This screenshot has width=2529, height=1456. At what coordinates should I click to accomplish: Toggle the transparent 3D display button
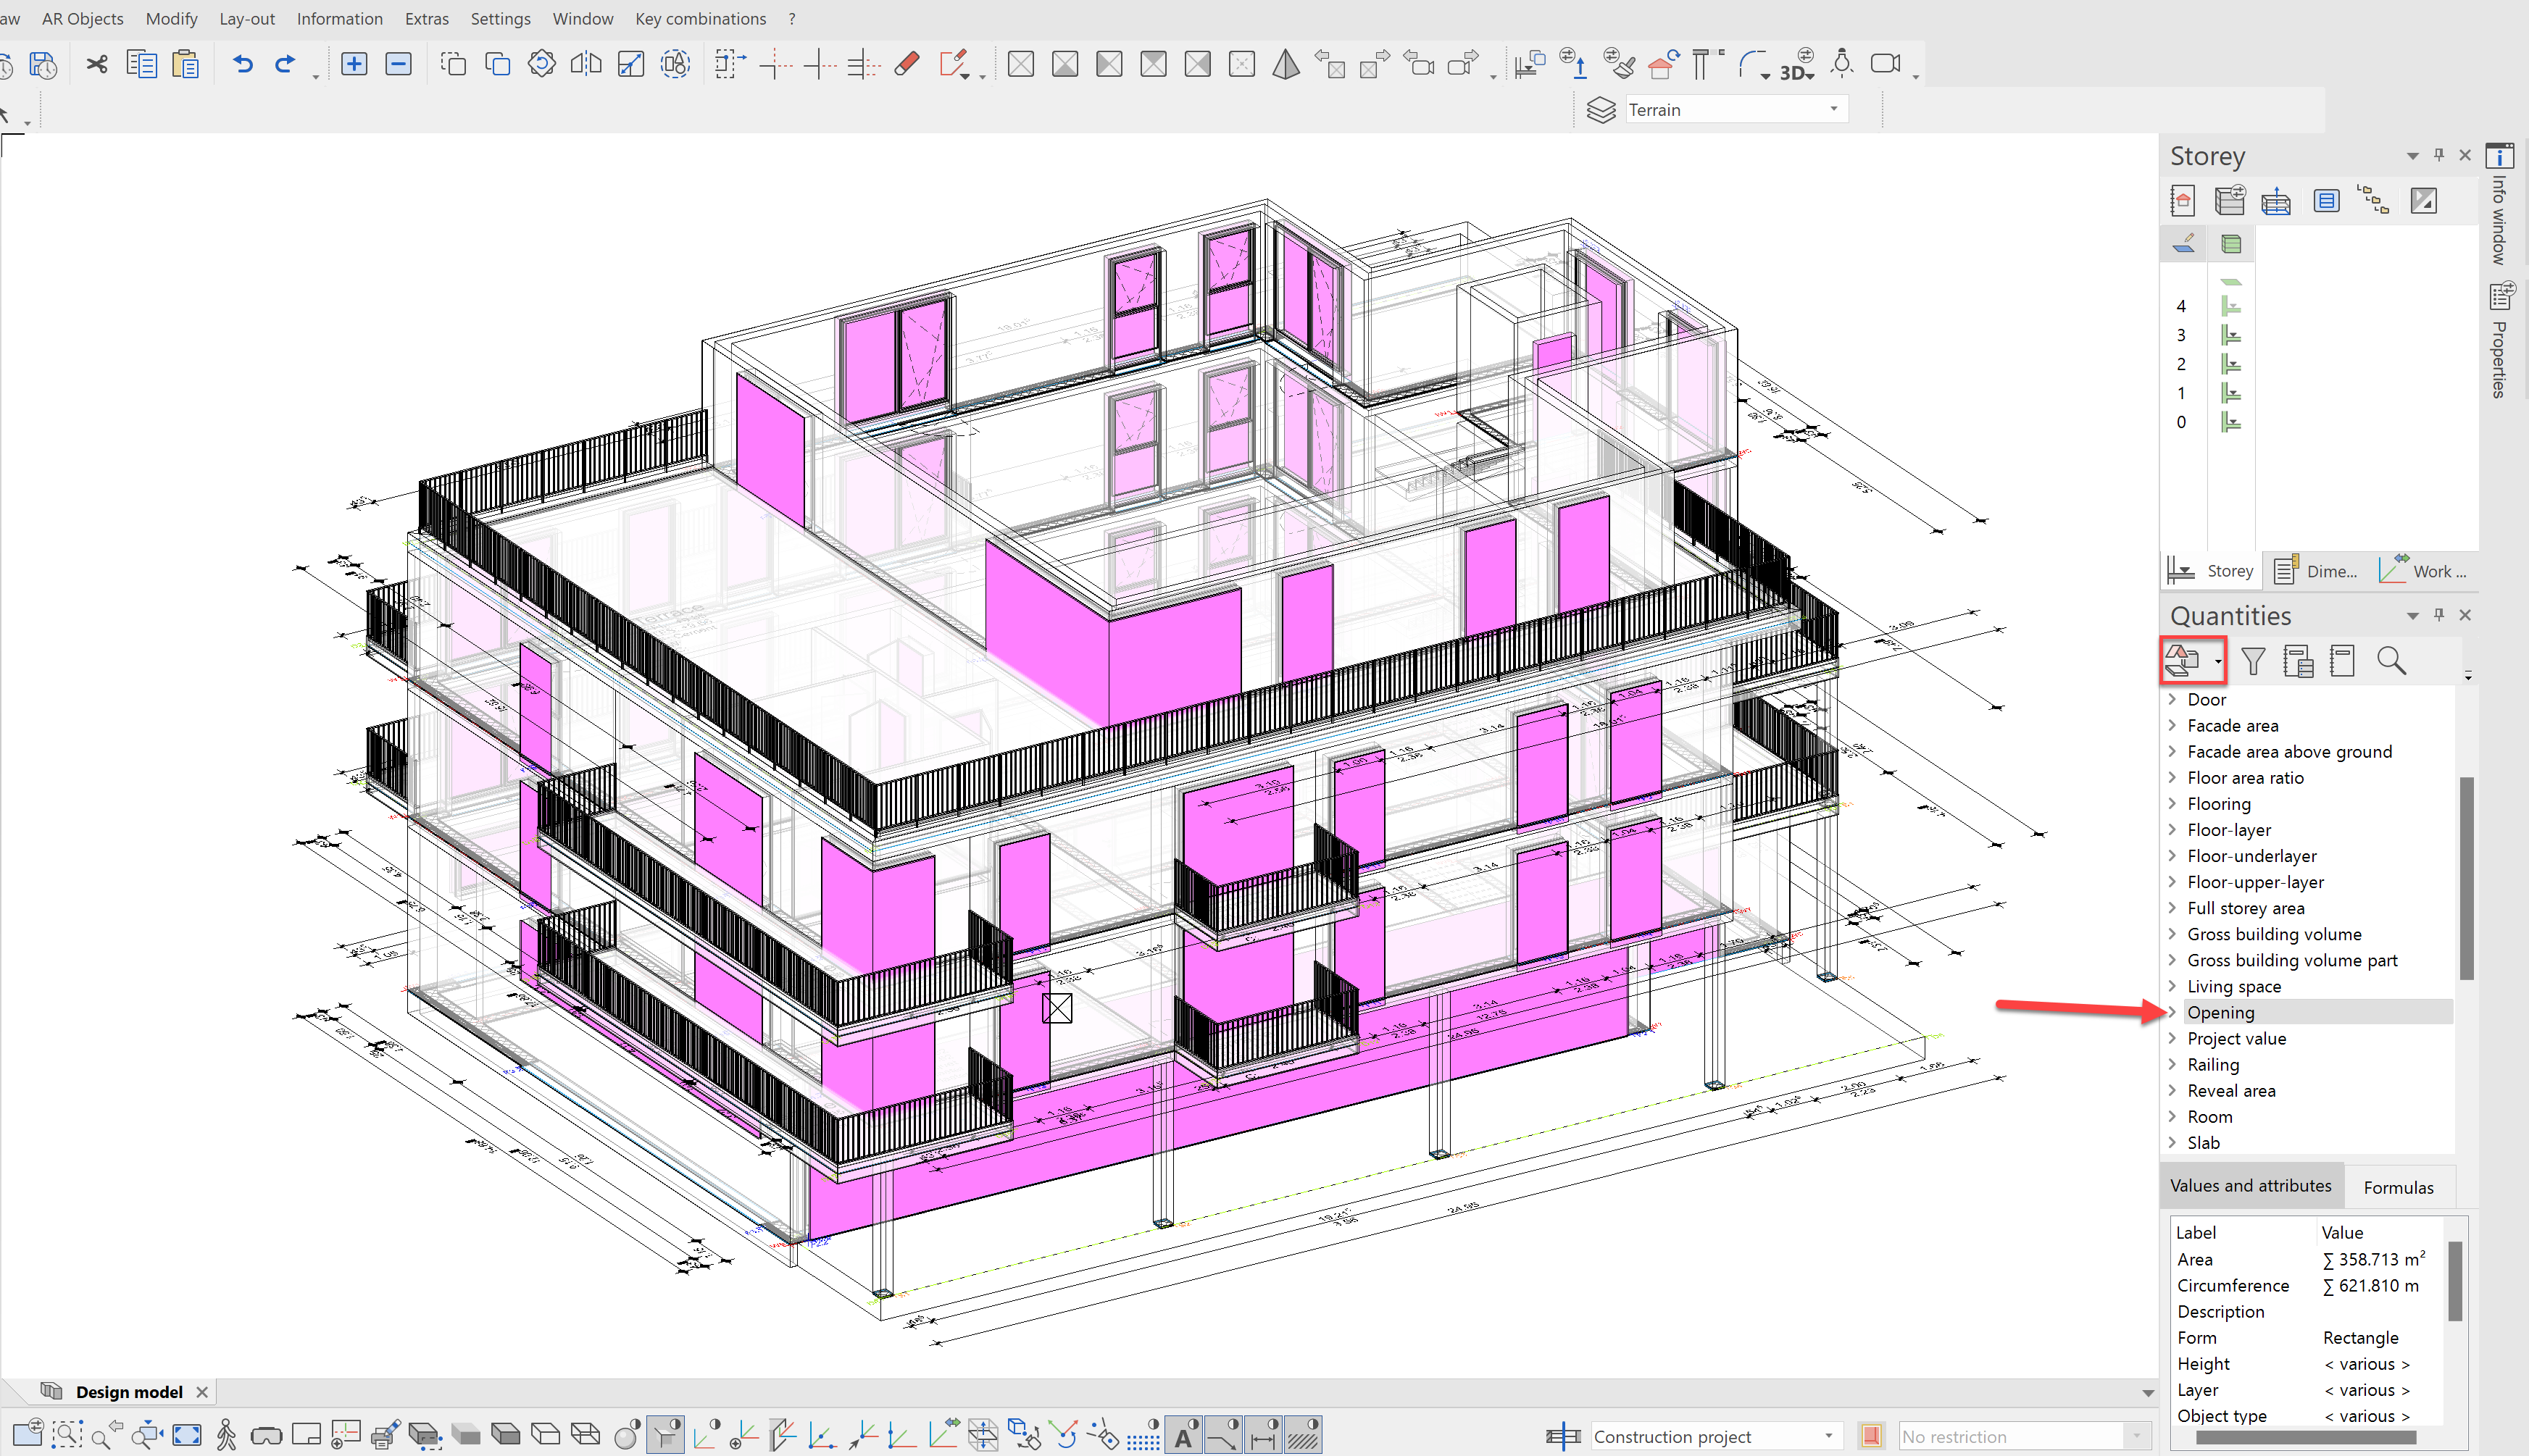click(x=665, y=1435)
